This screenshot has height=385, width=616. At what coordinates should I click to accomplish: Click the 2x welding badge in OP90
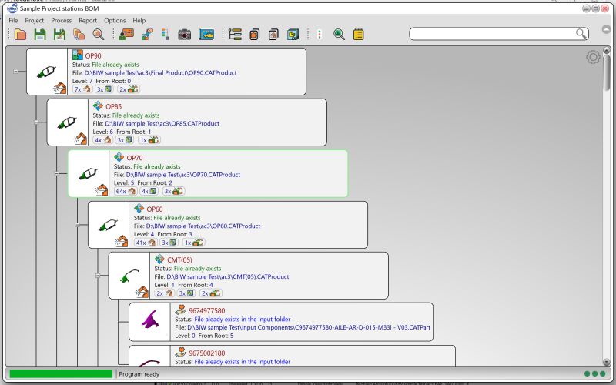[129, 89]
